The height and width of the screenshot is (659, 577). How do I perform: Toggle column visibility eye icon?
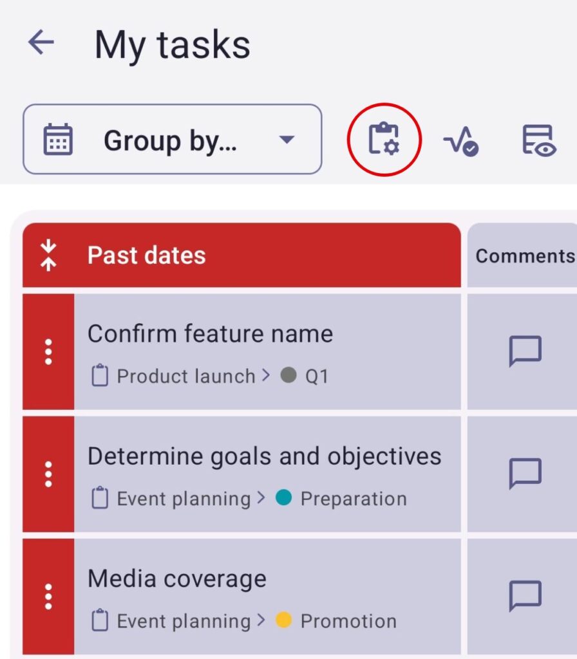pyautogui.click(x=538, y=140)
